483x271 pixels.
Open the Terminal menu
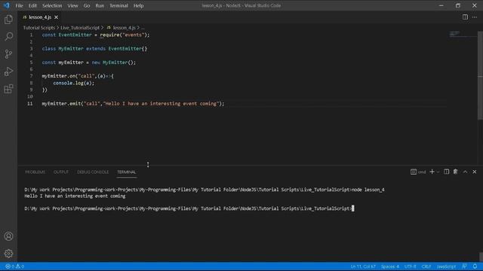[x=118, y=5]
